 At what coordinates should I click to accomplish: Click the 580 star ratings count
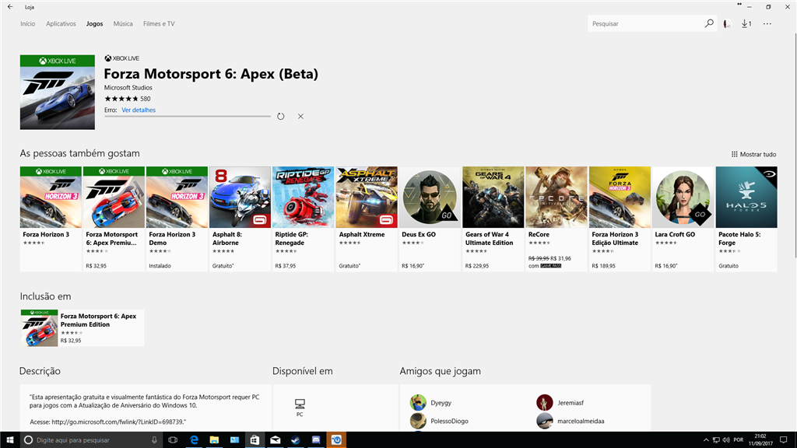(146, 99)
